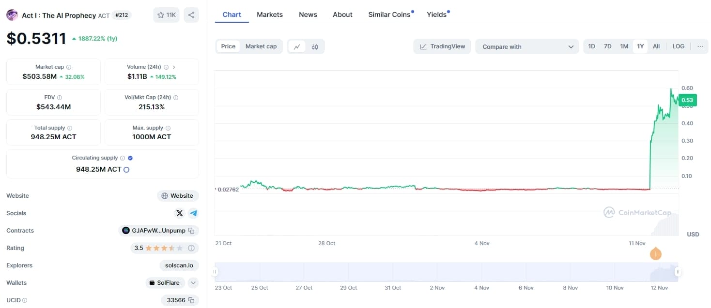
Task: Click the verified badge beside Circulating supply
Action: point(130,158)
